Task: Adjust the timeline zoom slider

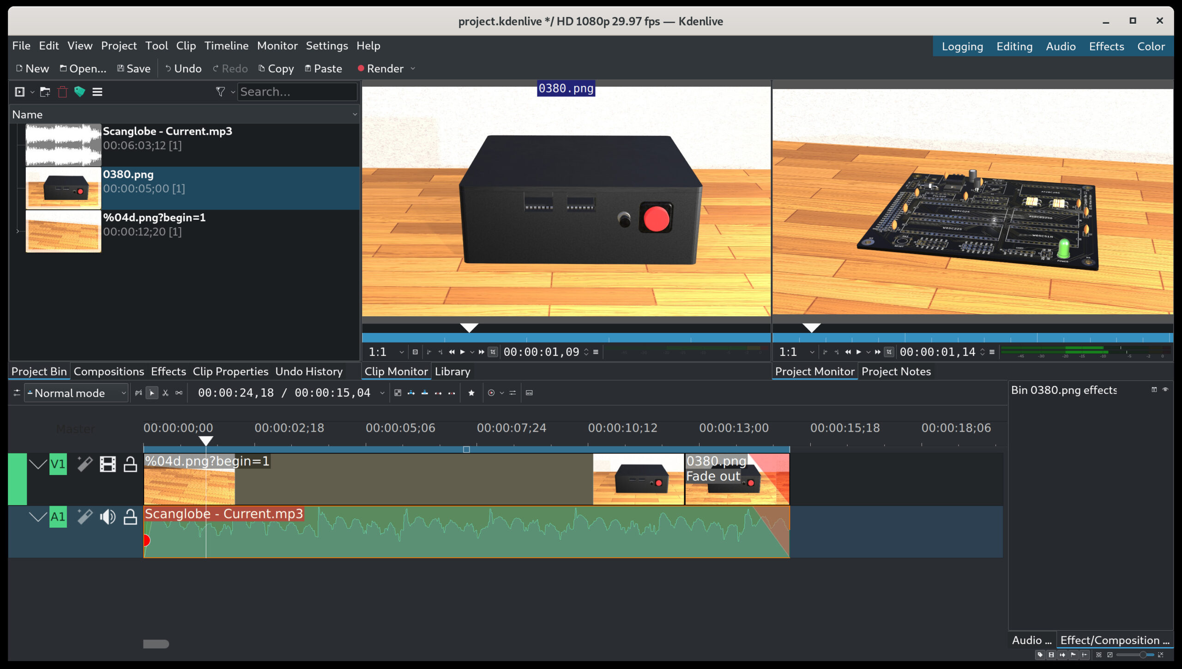Action: 1142,655
